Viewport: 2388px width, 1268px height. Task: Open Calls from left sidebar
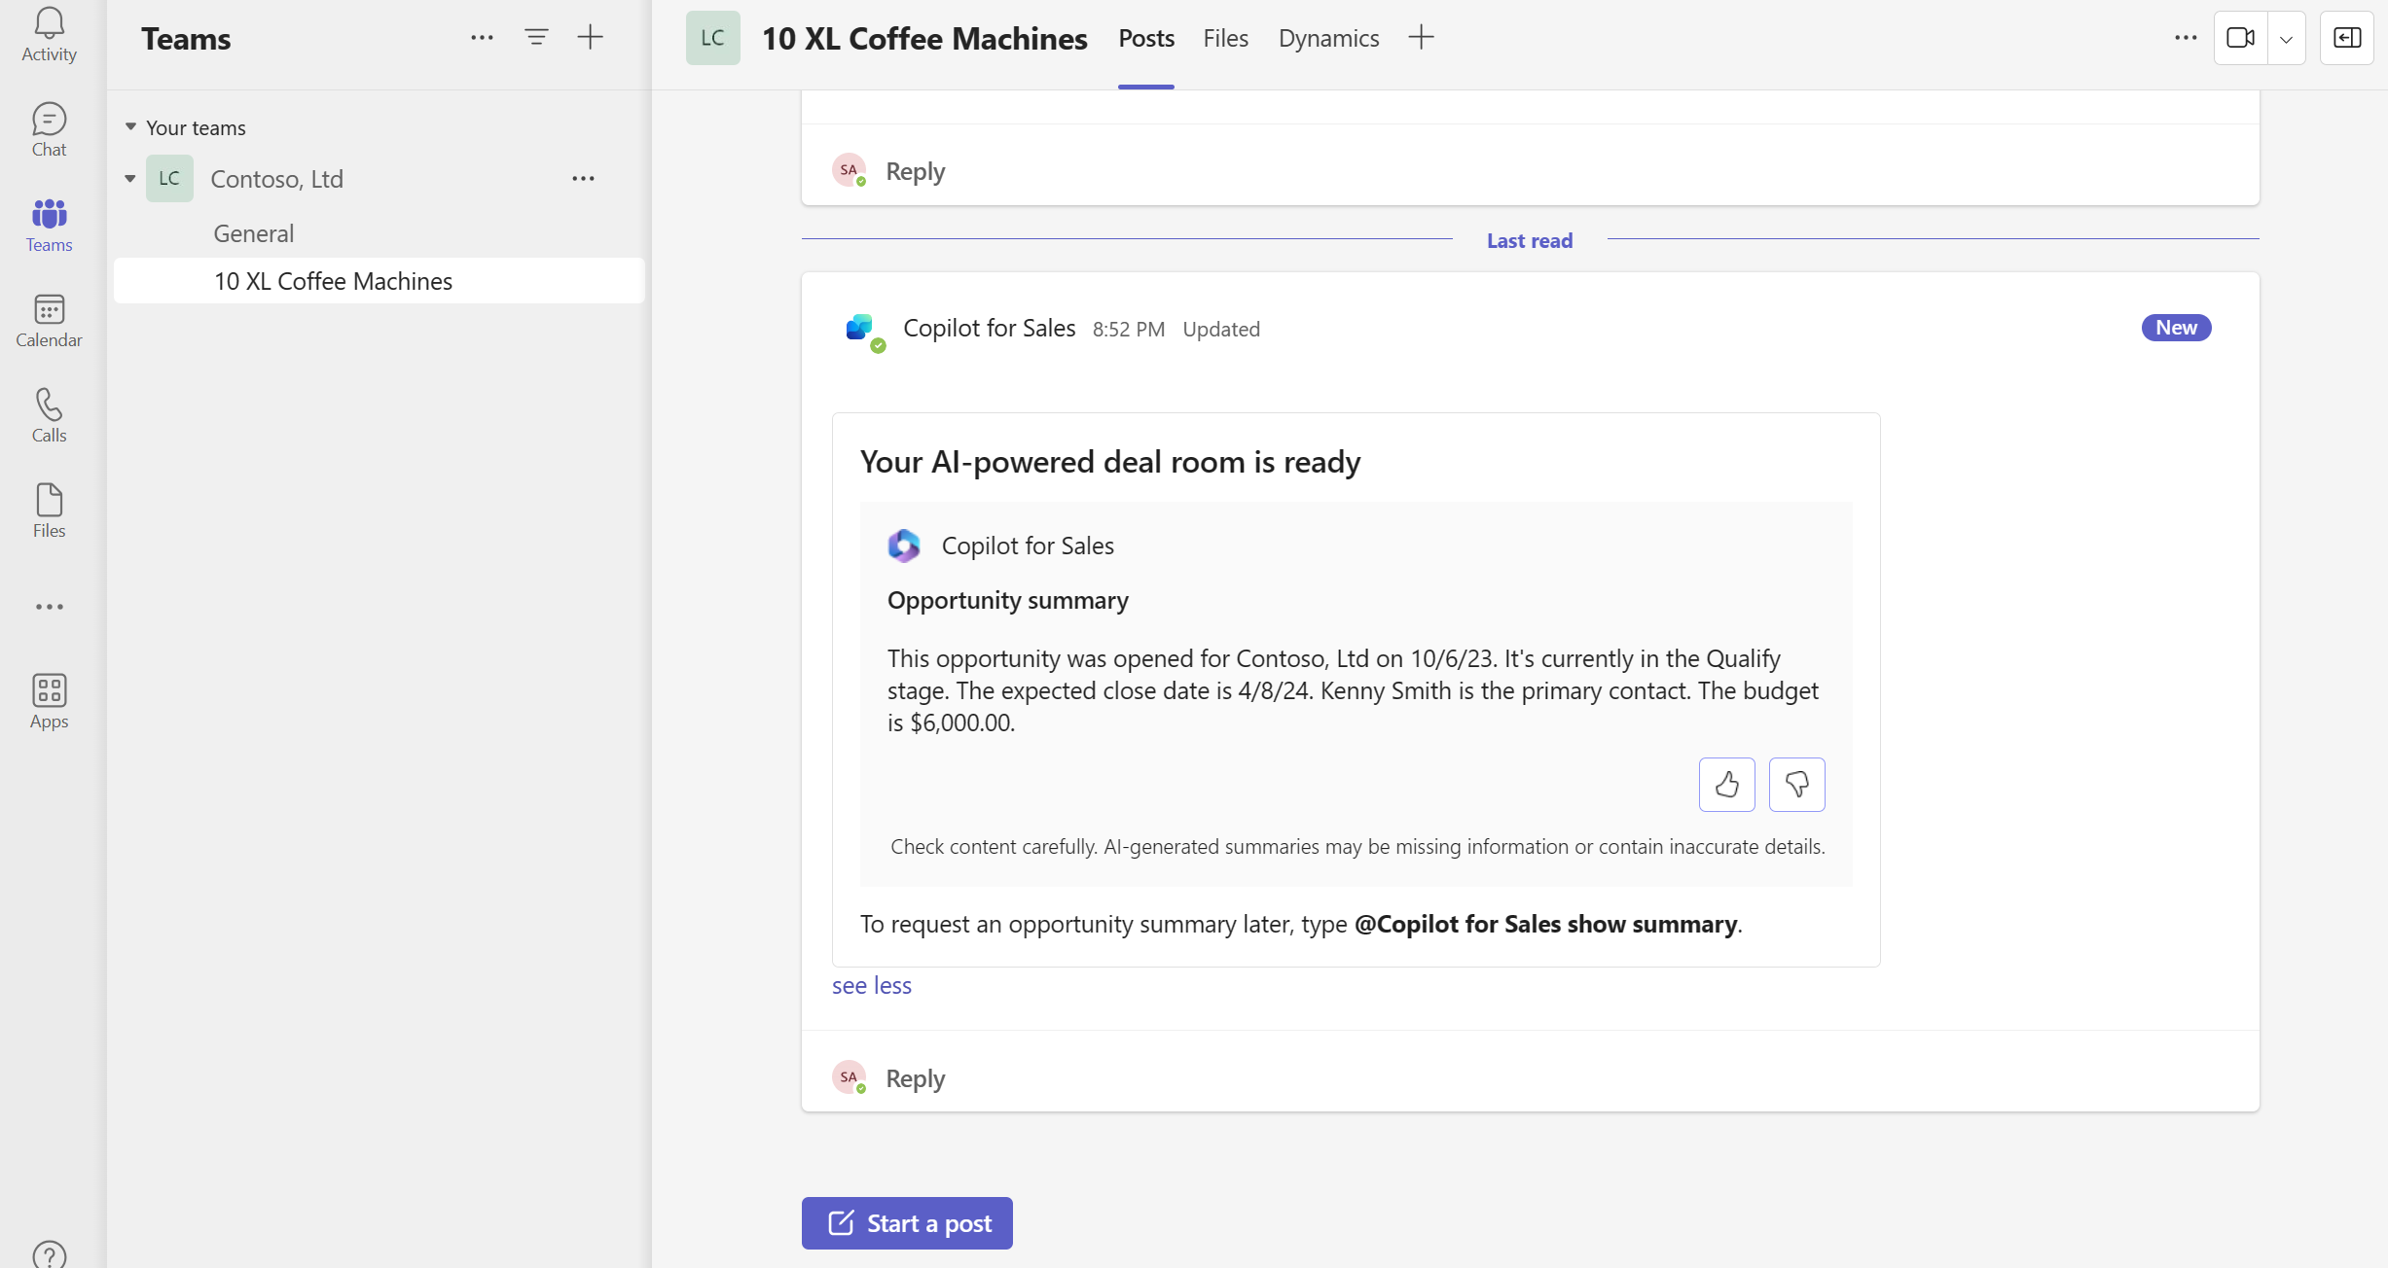49,415
